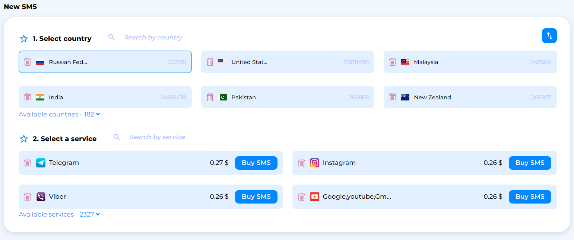Click the YouTube logo icon
574x240 pixels.
tap(315, 197)
